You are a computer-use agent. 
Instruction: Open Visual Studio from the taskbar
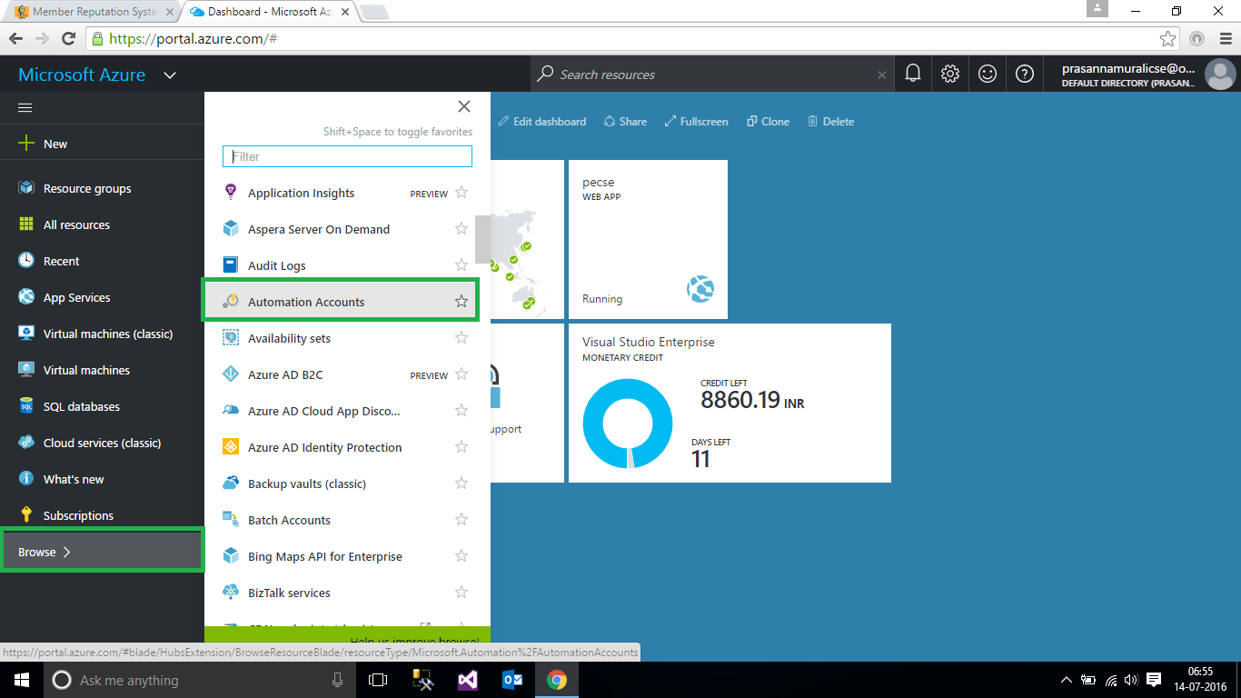pos(468,680)
